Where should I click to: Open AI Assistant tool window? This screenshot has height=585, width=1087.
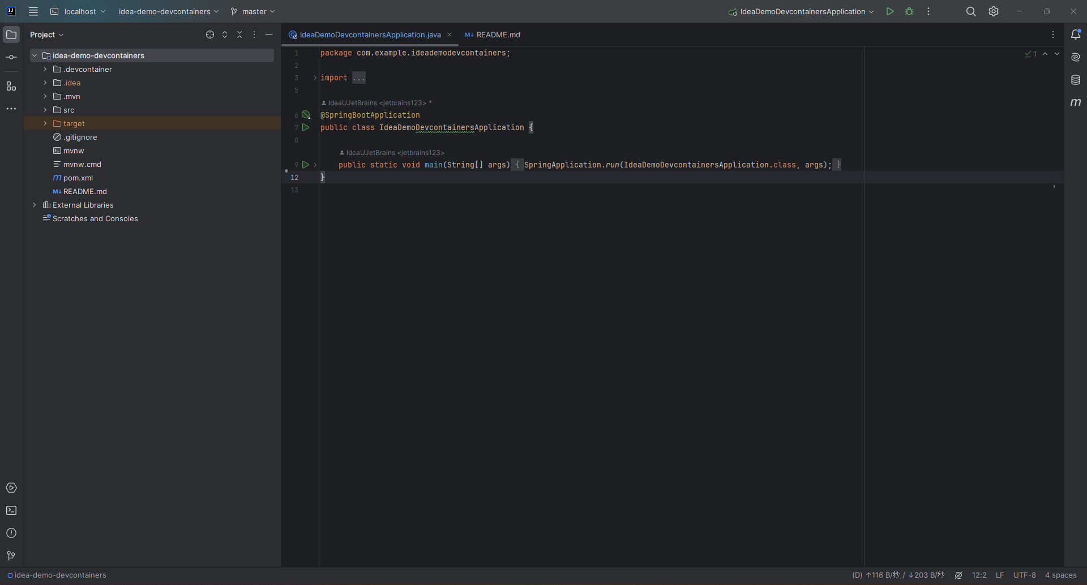[1076, 57]
